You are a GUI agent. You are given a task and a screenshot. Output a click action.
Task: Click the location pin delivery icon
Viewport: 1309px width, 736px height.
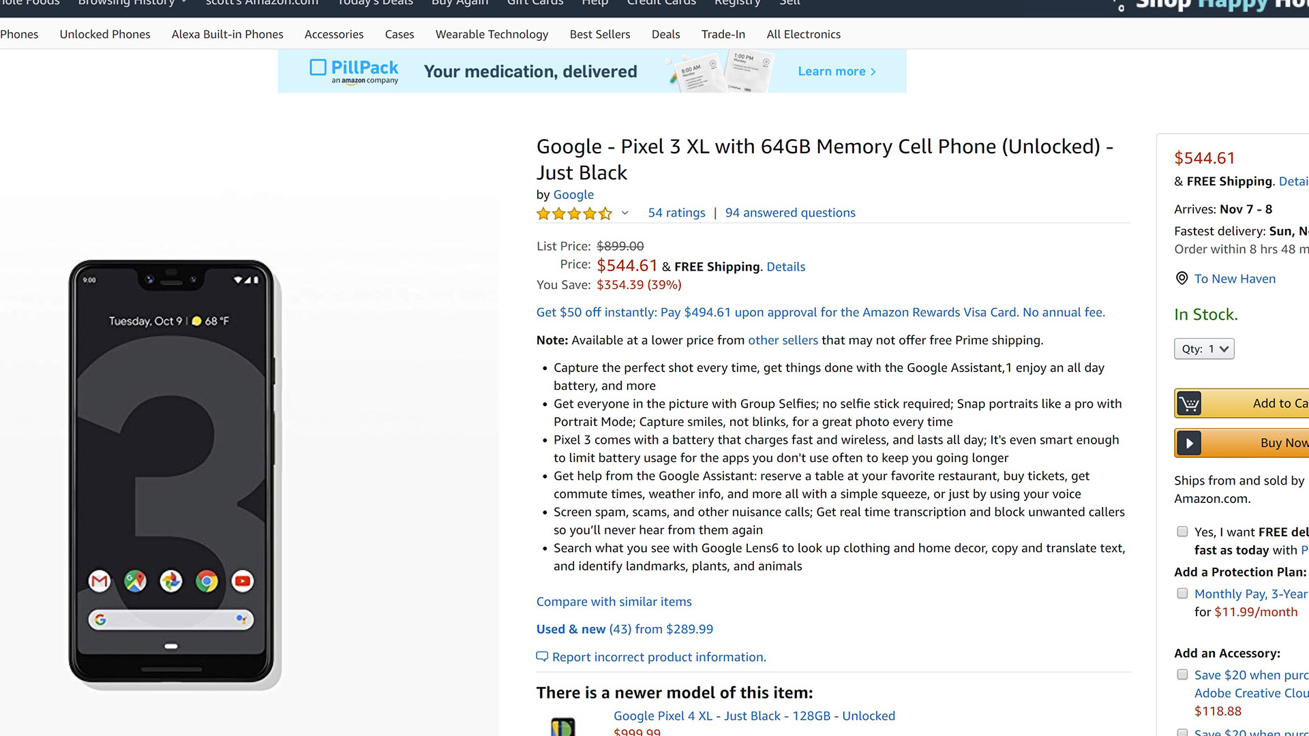1182,278
